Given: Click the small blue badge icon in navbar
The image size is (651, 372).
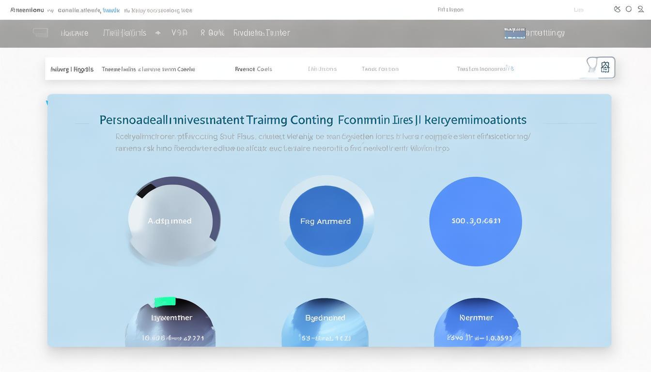Looking at the screenshot, I should click(514, 33).
